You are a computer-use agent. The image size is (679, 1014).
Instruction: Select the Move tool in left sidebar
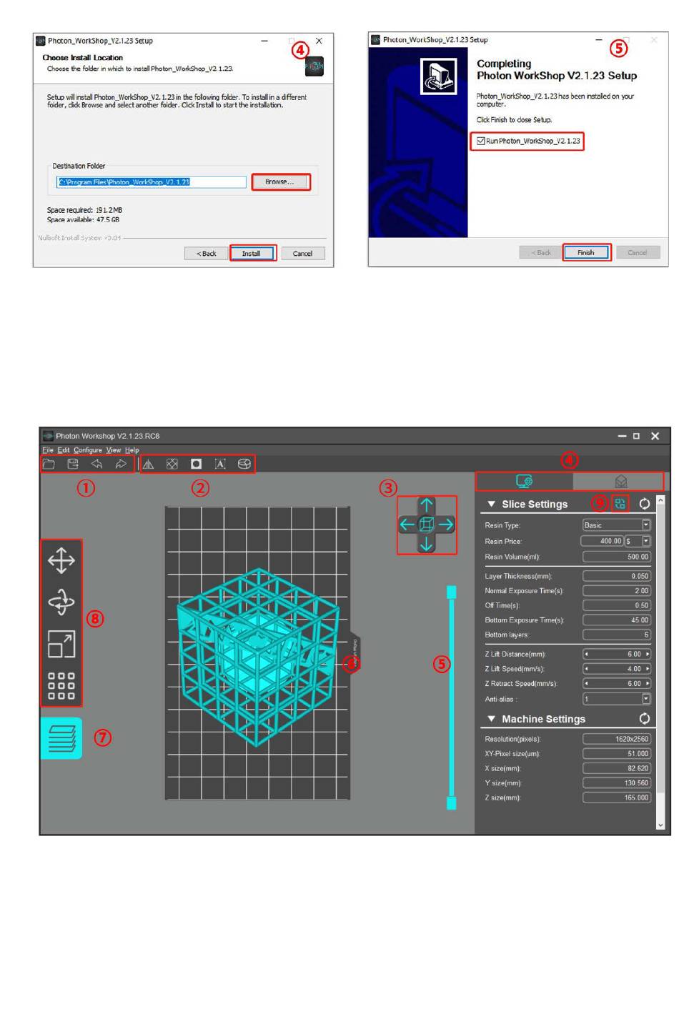[x=61, y=560]
